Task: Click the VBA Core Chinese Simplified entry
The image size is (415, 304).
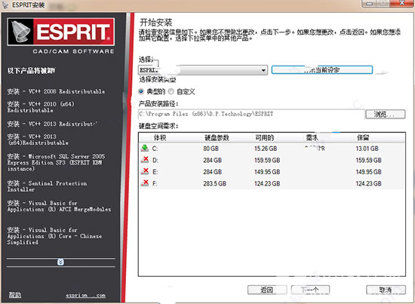Action: coord(54,236)
